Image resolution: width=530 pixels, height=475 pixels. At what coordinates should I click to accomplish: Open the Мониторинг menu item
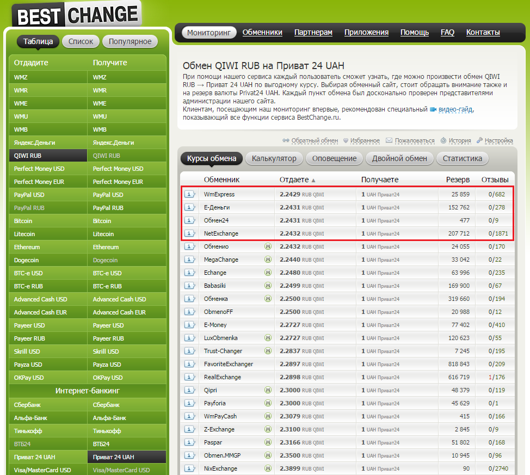[209, 33]
